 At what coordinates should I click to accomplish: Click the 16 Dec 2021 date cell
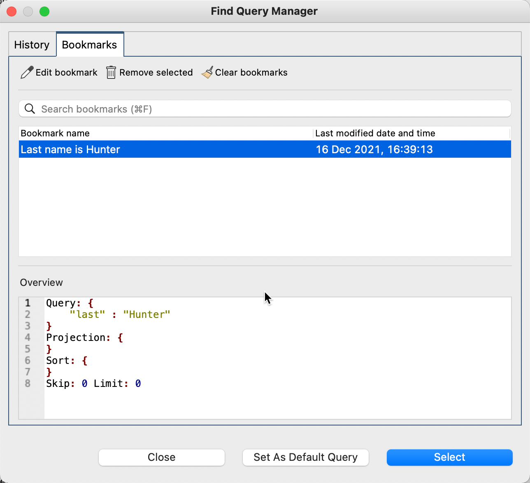[x=374, y=149]
